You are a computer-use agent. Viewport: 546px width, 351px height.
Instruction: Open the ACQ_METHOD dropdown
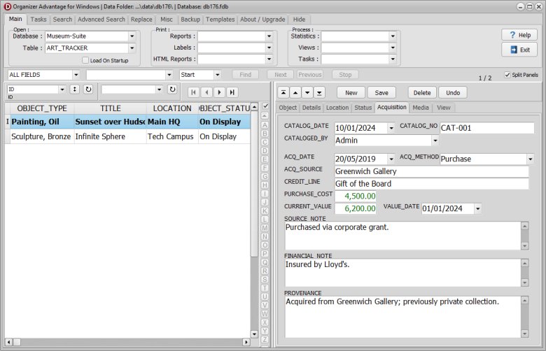pos(530,159)
